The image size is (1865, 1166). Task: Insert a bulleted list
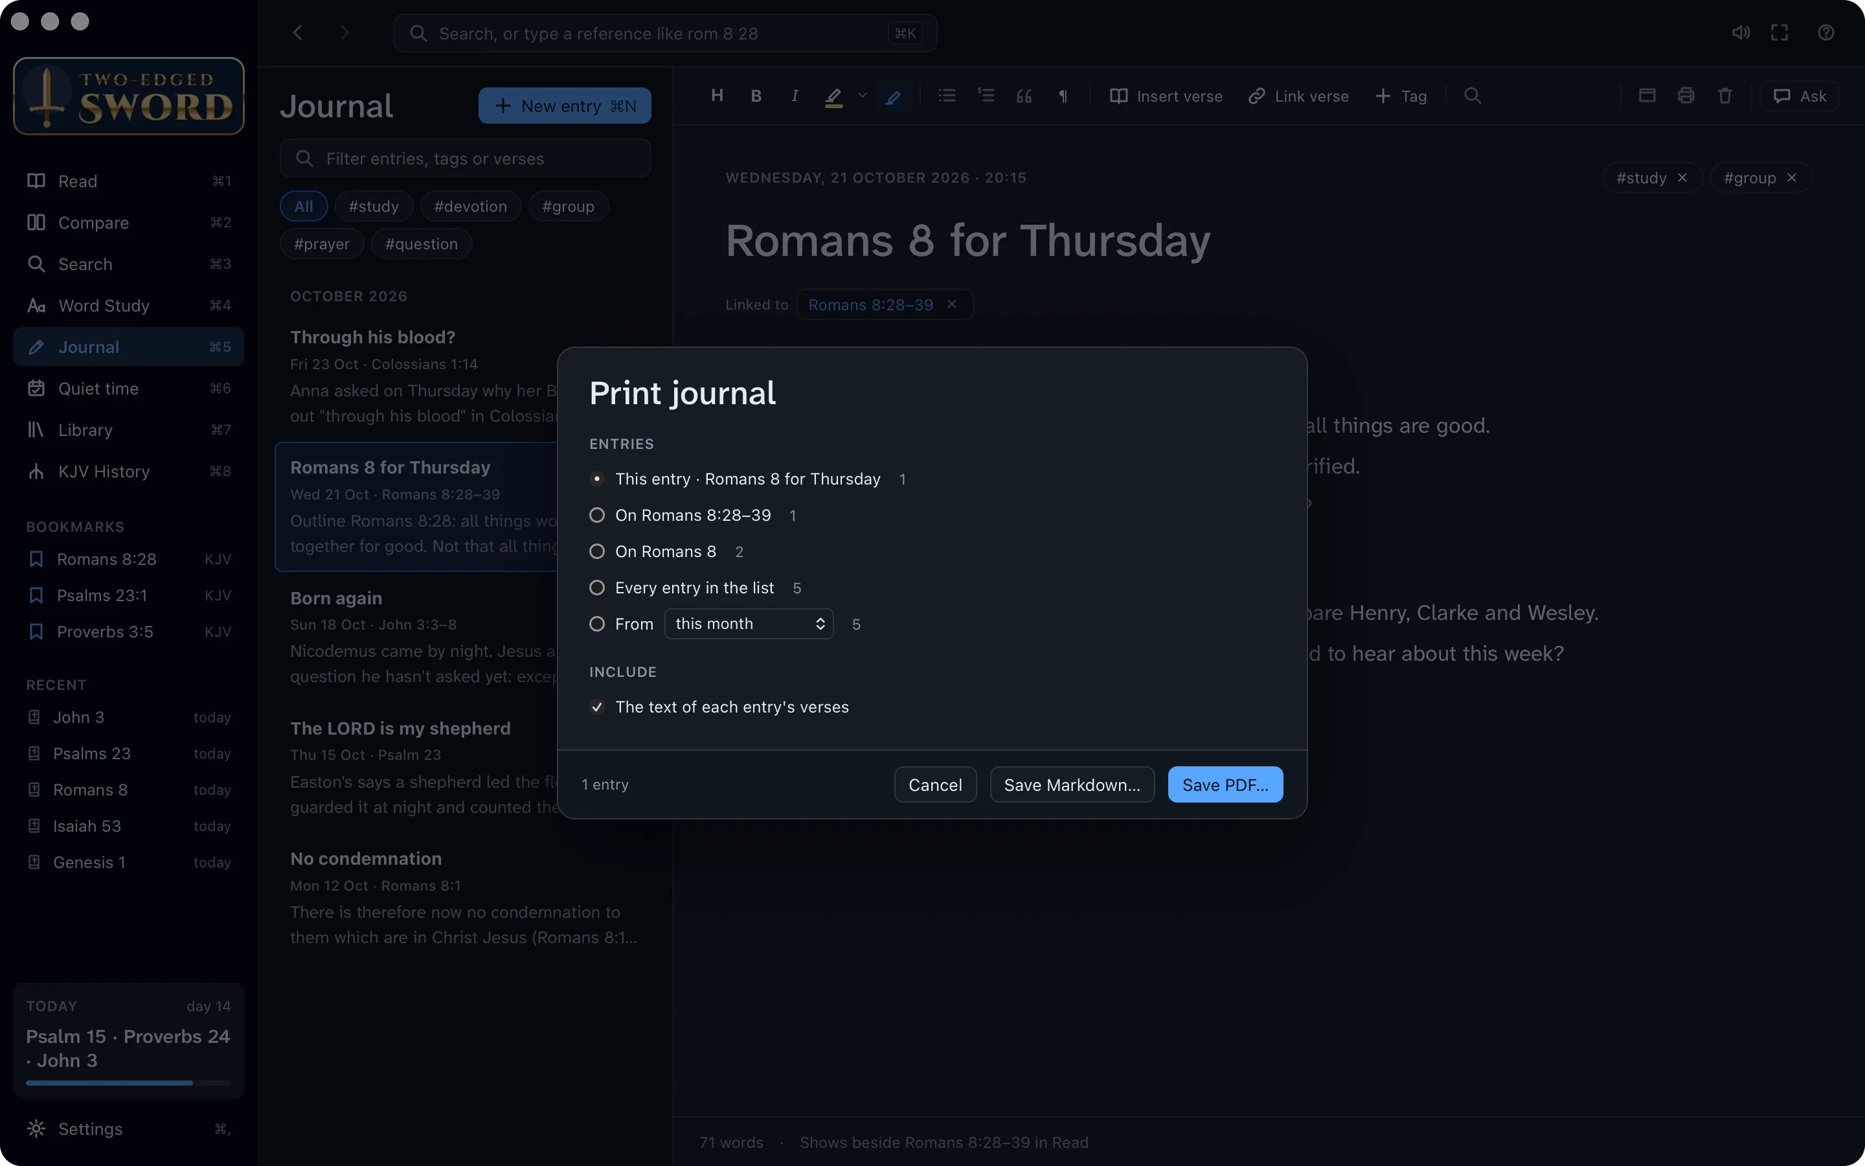[x=947, y=96]
